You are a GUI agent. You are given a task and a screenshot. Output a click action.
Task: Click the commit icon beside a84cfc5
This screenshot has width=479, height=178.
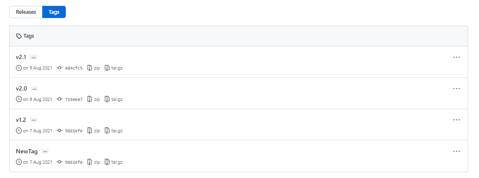click(x=60, y=68)
